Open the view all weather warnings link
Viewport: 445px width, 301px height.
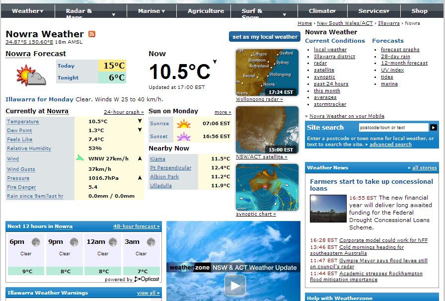click(x=148, y=293)
